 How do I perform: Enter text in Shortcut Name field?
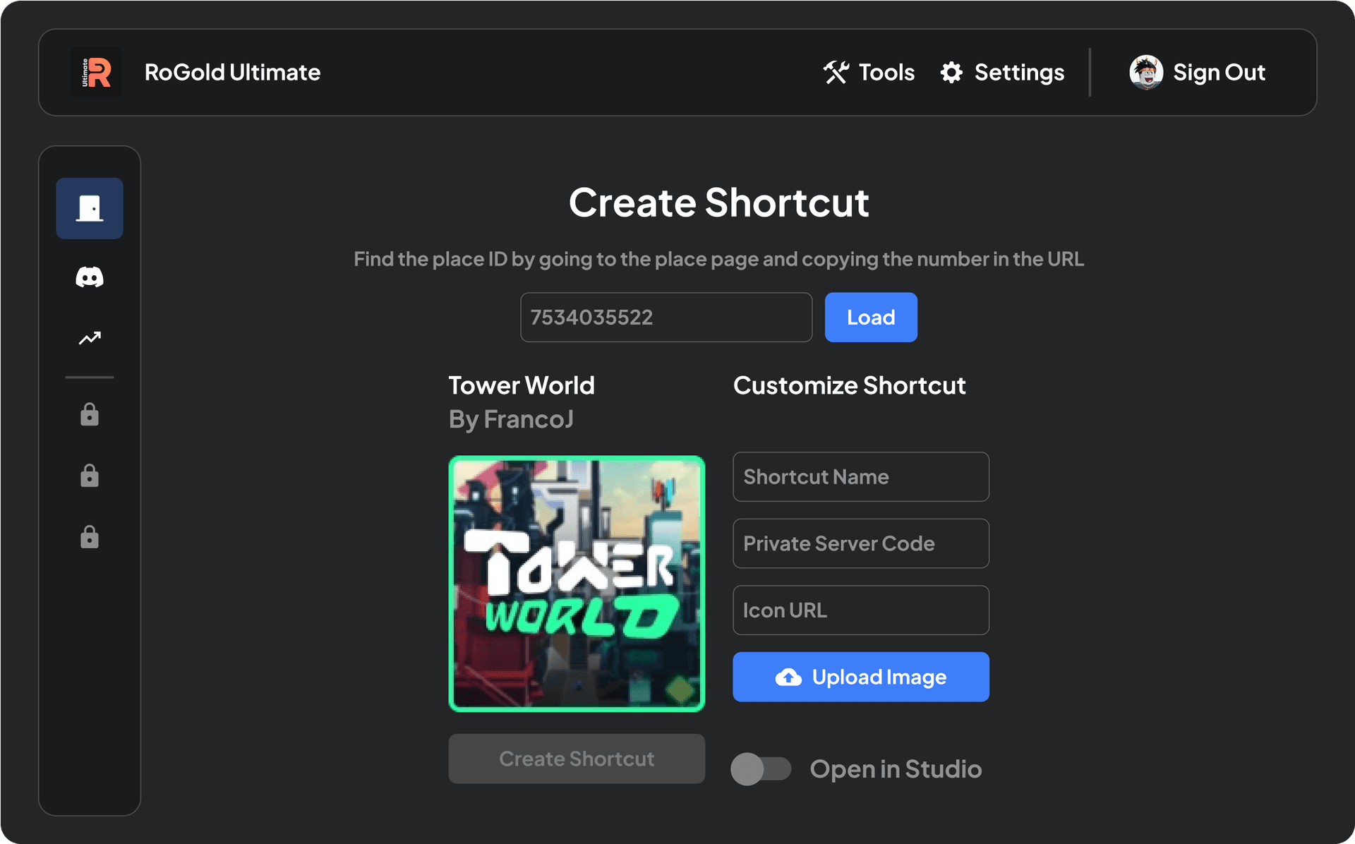click(x=860, y=476)
